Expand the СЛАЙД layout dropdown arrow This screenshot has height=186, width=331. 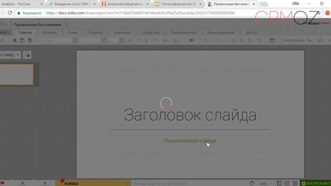[18, 55]
